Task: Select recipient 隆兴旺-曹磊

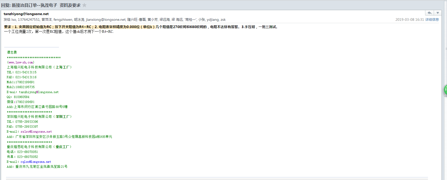Action: click(x=136, y=20)
